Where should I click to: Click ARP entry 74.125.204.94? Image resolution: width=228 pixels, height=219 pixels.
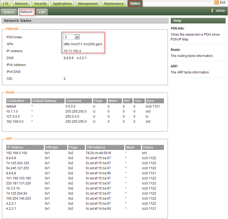coord(17,194)
